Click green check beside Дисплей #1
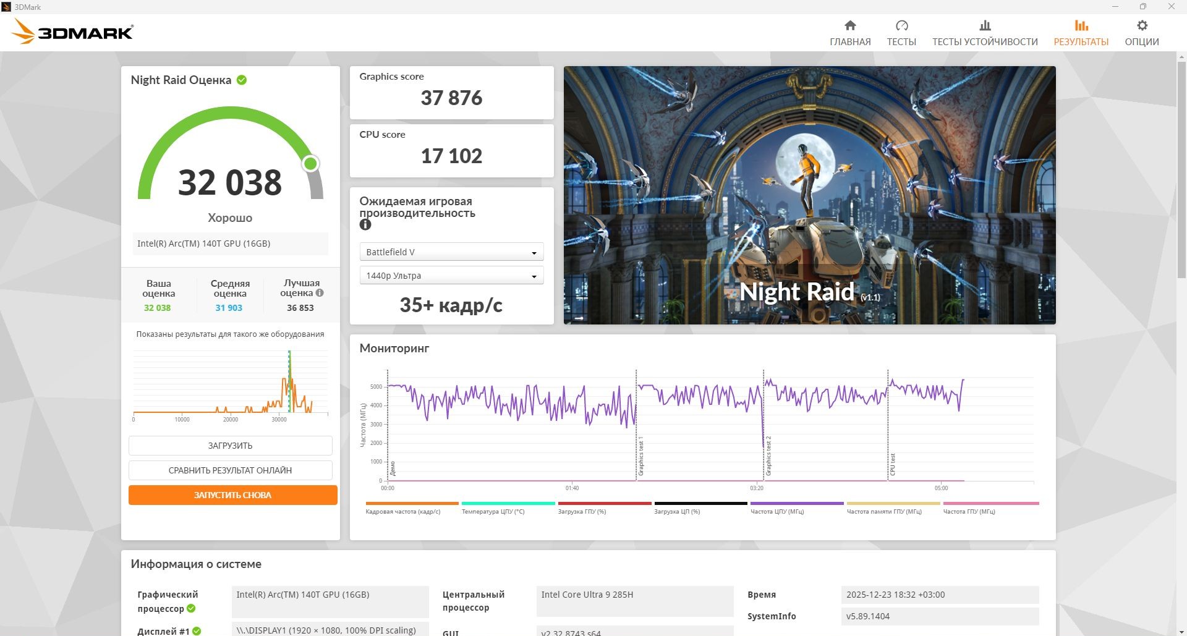 pyautogui.click(x=197, y=631)
